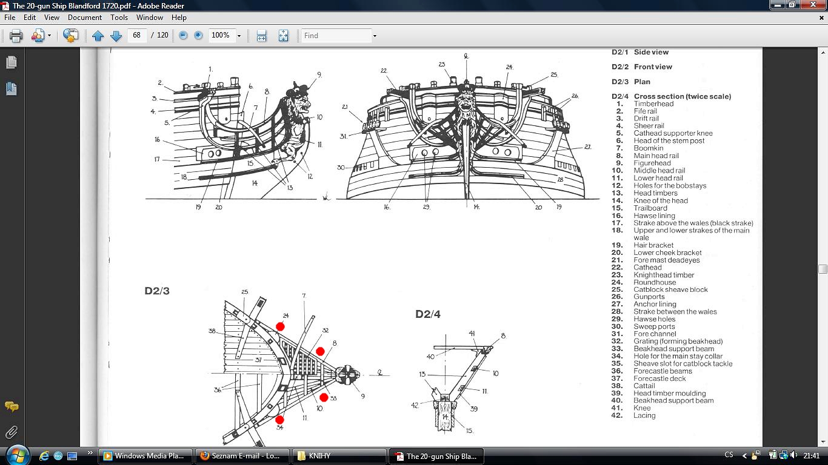The height and width of the screenshot is (465, 828).
Task: Toggle single full-page fit view
Action: click(x=283, y=36)
